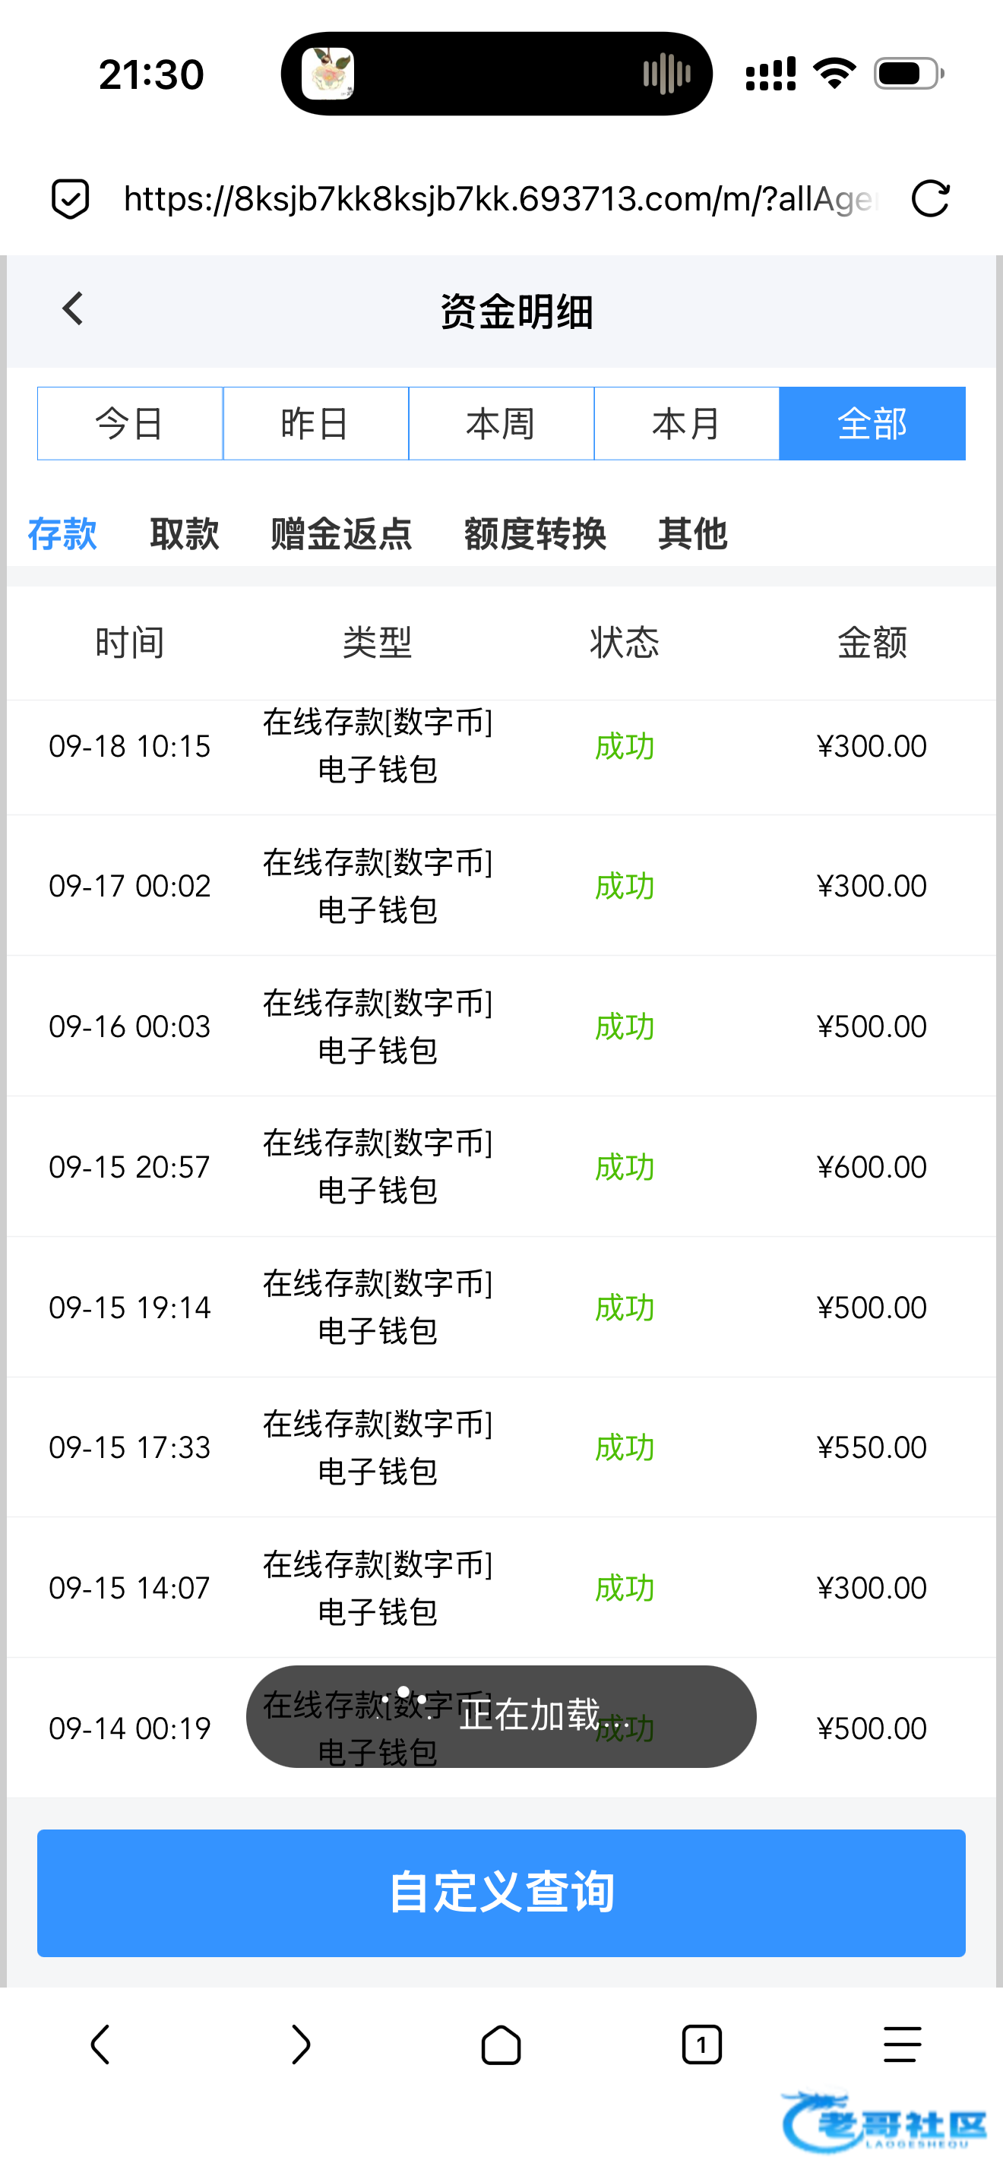Image resolution: width=1003 pixels, height=2179 pixels.
Task: Open the 09-15 20:57 deposit record of ¥600.00
Action: click(501, 1166)
